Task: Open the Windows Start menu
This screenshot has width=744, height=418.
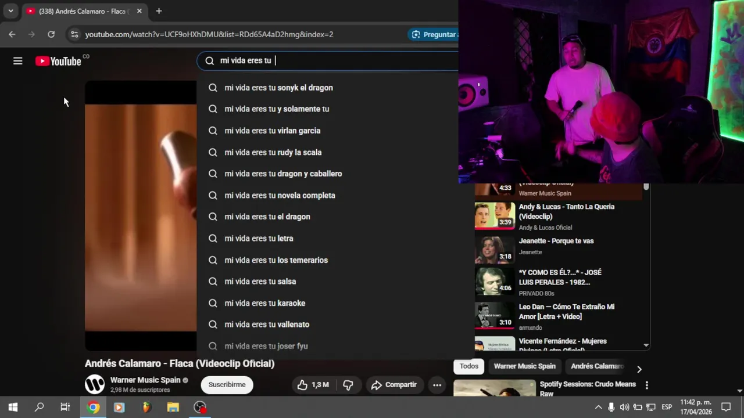Action: pos(13,407)
